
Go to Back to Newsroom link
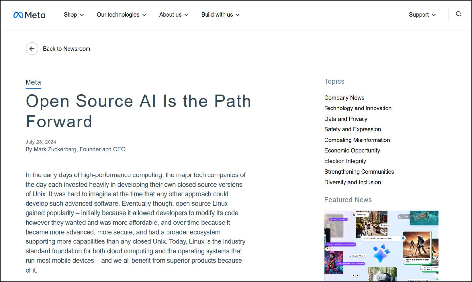pyautogui.click(x=67, y=49)
